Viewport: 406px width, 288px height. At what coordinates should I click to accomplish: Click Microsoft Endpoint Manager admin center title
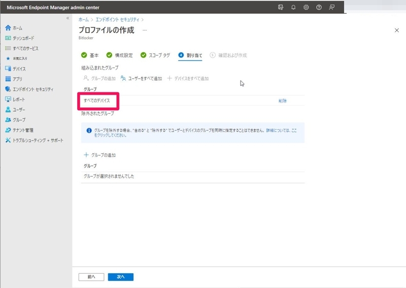coord(53,8)
